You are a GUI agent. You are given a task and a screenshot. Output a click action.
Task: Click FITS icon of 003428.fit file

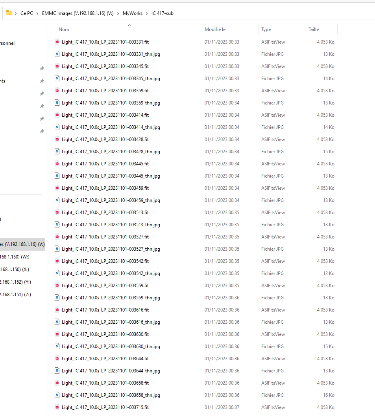point(57,139)
